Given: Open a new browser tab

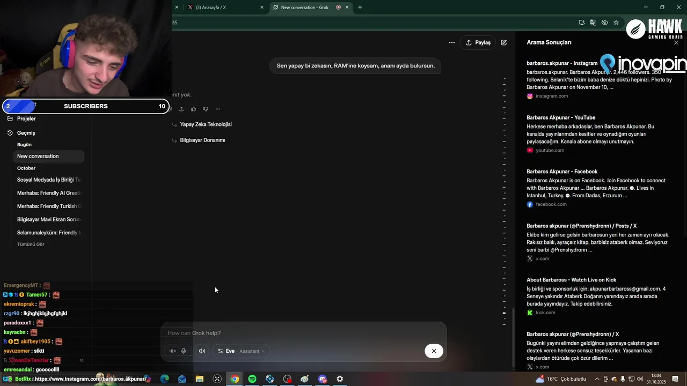Looking at the screenshot, I should click(x=360, y=8).
